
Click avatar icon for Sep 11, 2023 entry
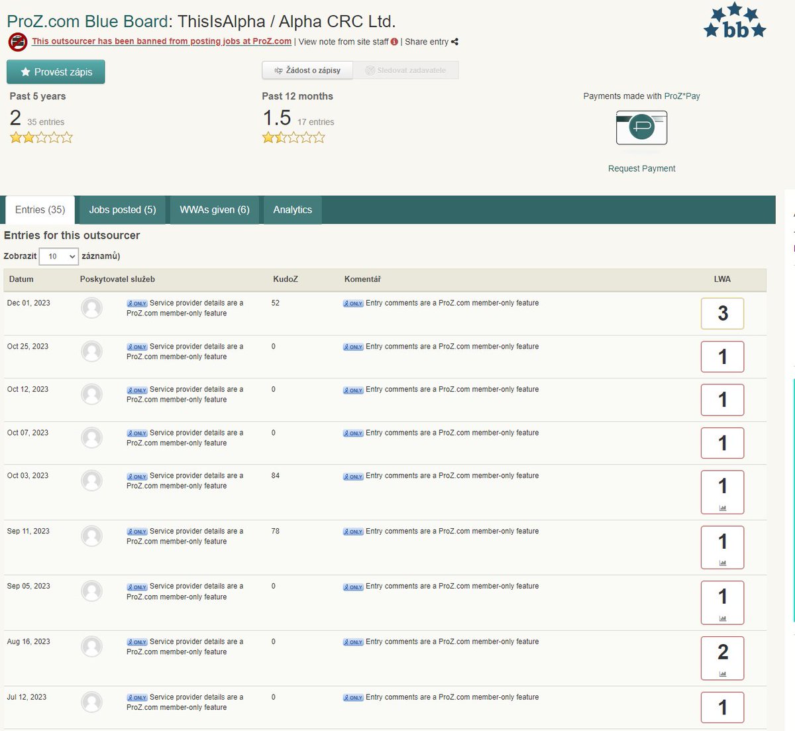tap(91, 536)
